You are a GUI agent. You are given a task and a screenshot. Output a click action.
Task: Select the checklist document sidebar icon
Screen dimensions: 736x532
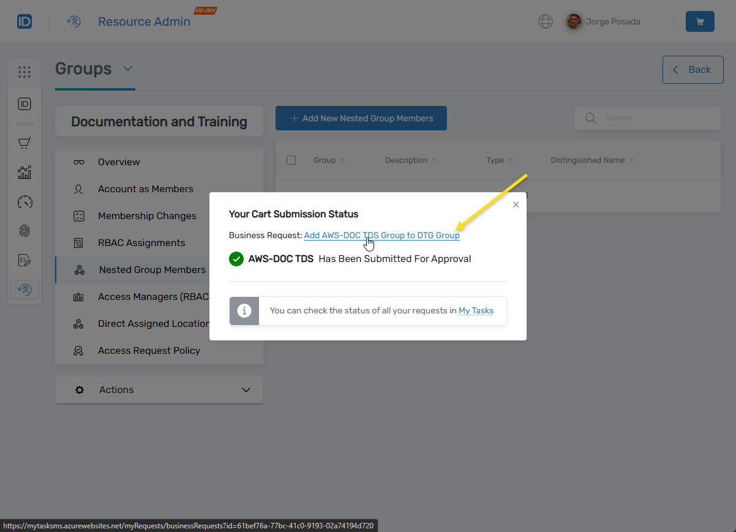(x=24, y=260)
